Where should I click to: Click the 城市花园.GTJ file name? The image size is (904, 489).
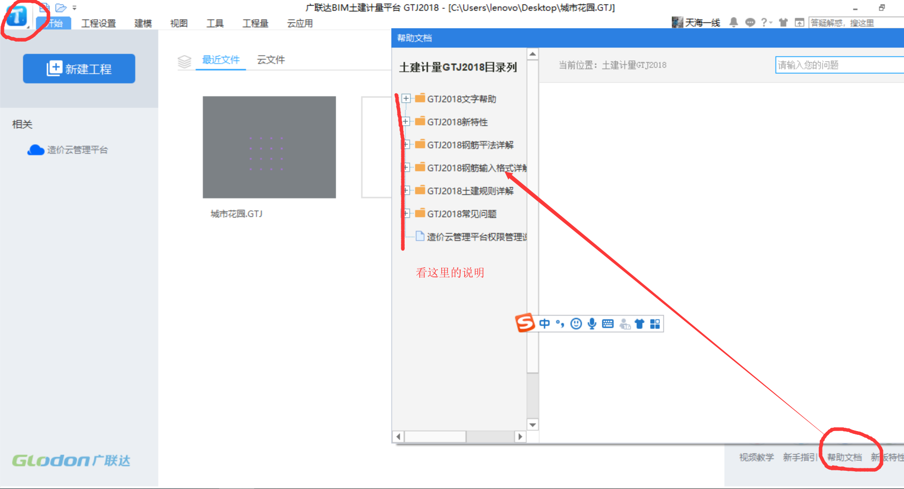(x=236, y=214)
